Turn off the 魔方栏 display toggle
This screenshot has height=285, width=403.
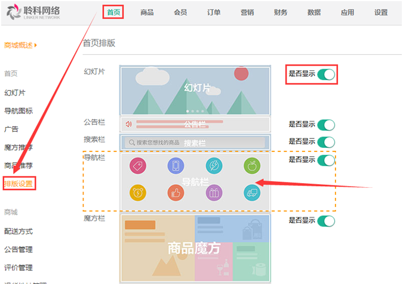[x=325, y=221]
